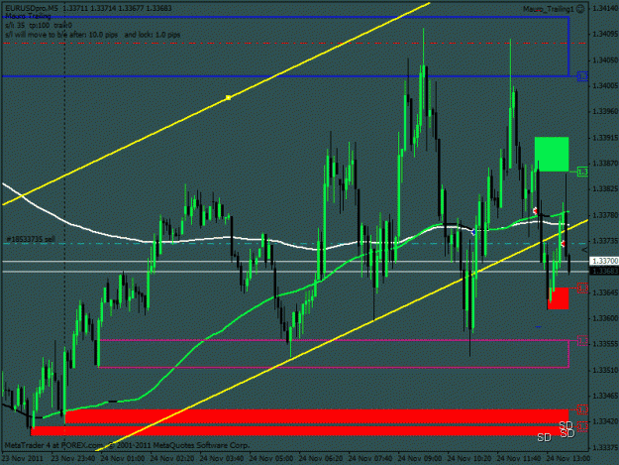Viewport: 619px width, 465px height.
Task: Click the 1.33420 price scale value
Action: [x=605, y=421]
